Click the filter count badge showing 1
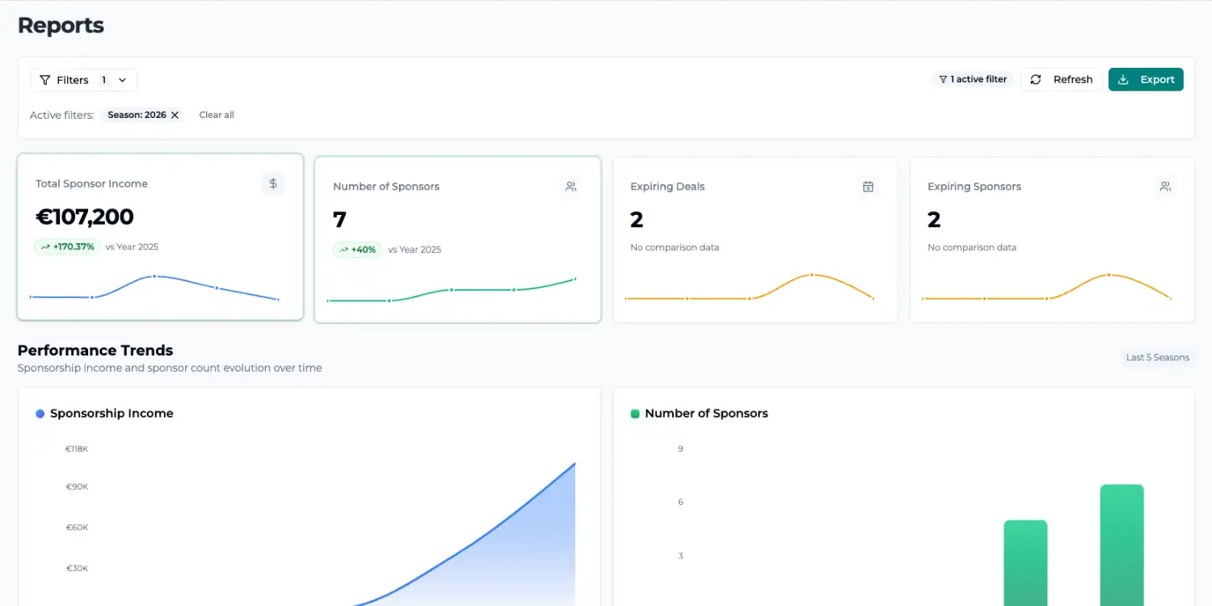This screenshot has height=606, width=1212. coord(103,80)
